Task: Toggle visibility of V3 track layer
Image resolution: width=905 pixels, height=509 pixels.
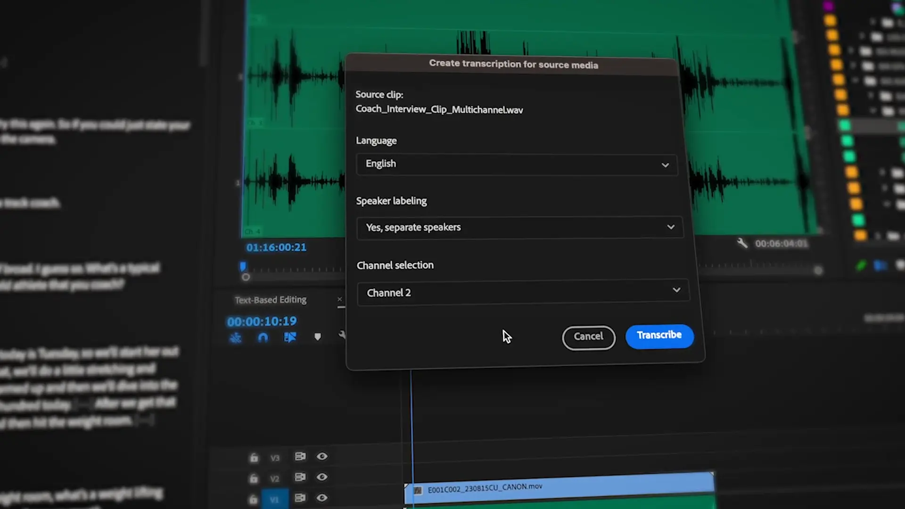Action: click(x=322, y=456)
